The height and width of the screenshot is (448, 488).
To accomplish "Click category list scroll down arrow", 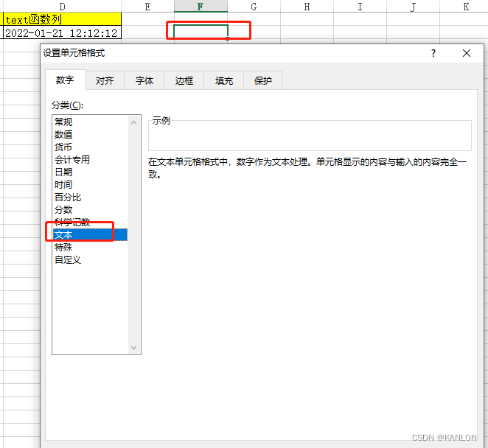I will pos(134,348).
